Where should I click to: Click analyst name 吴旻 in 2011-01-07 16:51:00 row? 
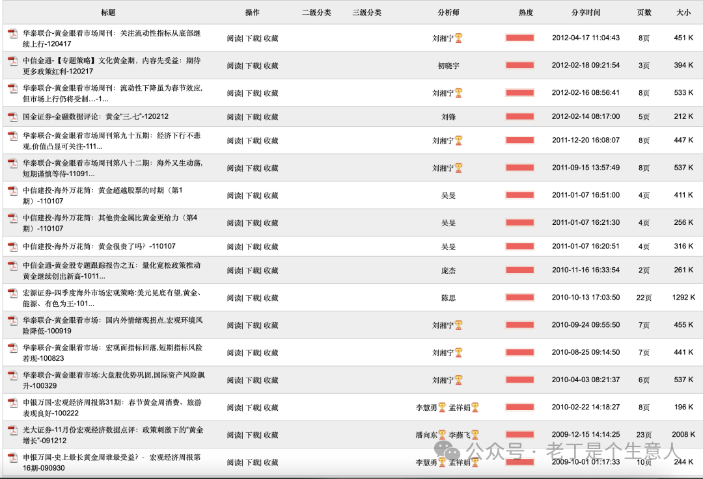(x=448, y=196)
